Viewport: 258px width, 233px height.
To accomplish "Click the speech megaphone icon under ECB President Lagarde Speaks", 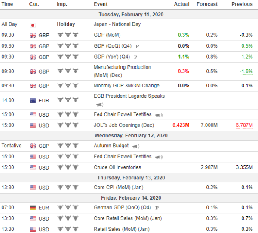I will (100, 105).
